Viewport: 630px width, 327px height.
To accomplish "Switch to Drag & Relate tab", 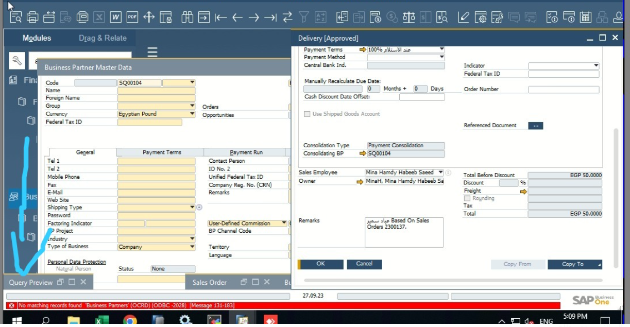I will [103, 38].
